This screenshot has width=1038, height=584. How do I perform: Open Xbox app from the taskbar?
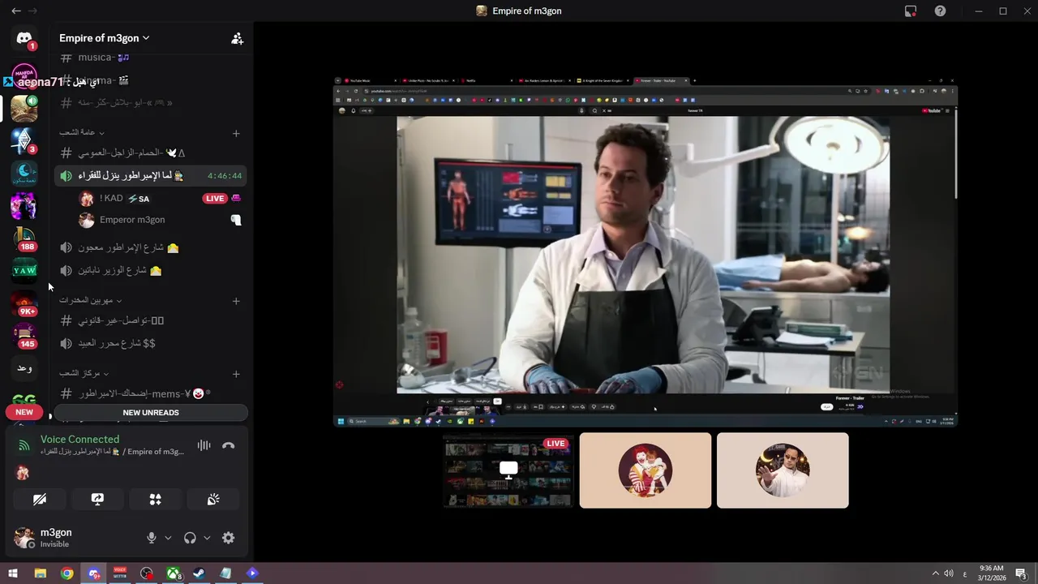[x=174, y=573]
